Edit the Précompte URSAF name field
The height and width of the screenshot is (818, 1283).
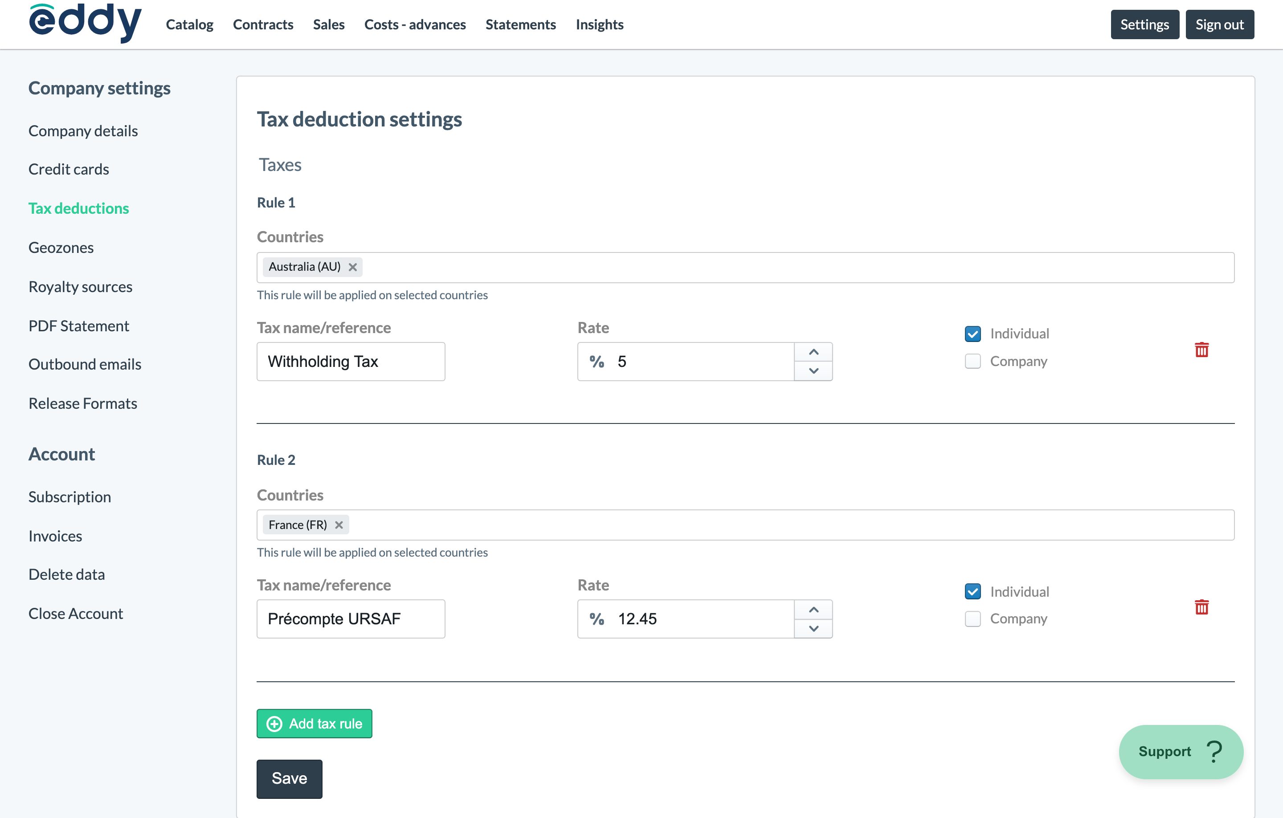coord(351,619)
